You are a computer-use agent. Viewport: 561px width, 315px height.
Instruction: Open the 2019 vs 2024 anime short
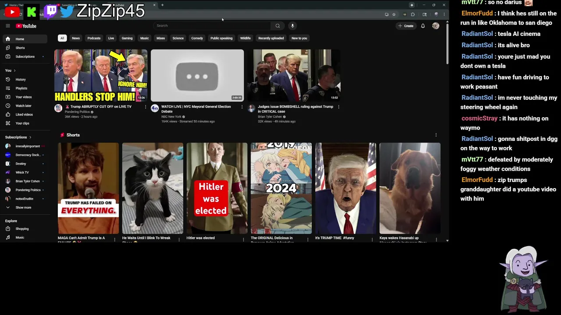[x=281, y=188]
